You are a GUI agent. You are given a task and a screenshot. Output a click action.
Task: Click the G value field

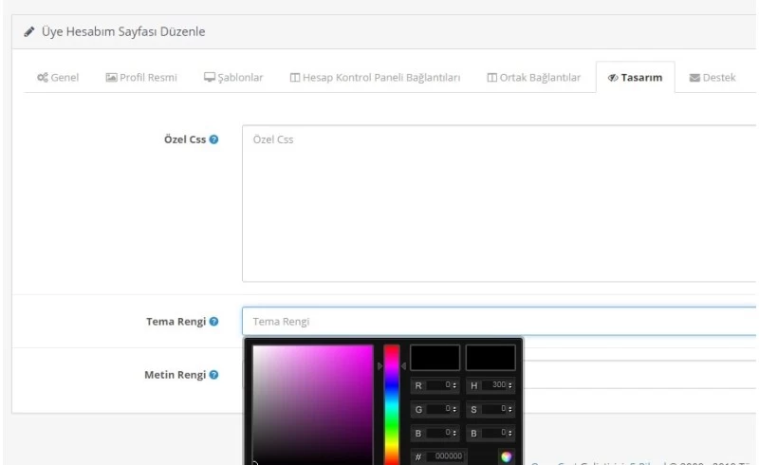tap(437, 409)
